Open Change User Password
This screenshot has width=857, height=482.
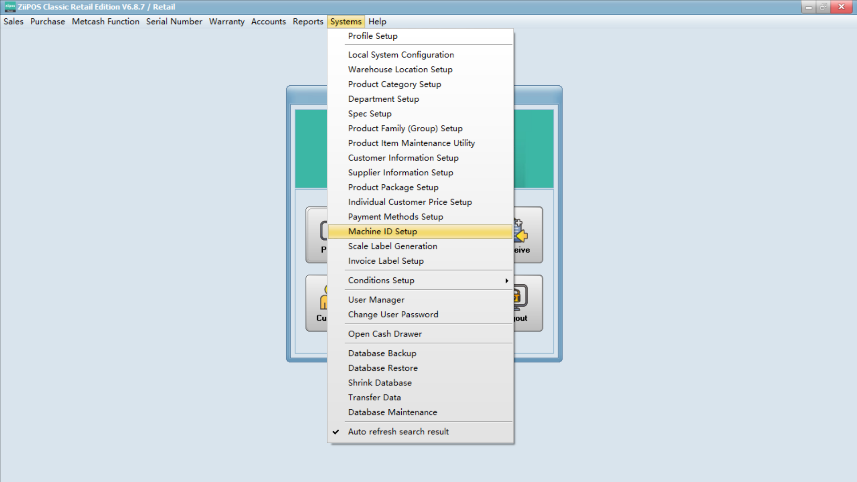click(x=393, y=314)
